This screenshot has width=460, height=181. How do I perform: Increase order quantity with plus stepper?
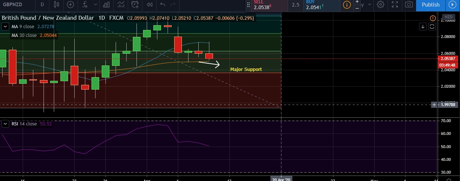coord(357,2)
